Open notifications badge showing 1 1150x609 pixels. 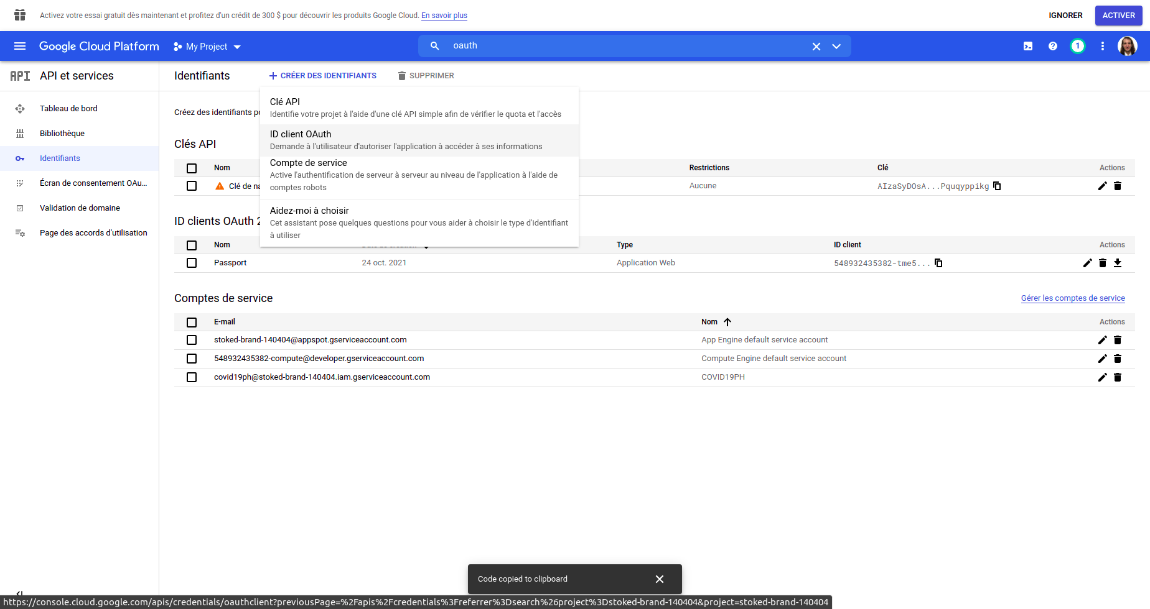(x=1078, y=46)
